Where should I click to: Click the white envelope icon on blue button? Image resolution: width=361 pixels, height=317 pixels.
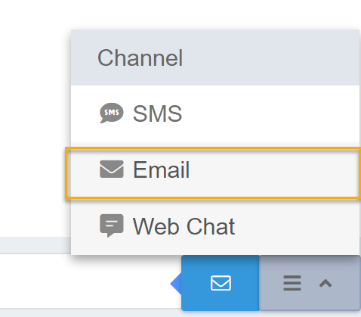(x=221, y=283)
